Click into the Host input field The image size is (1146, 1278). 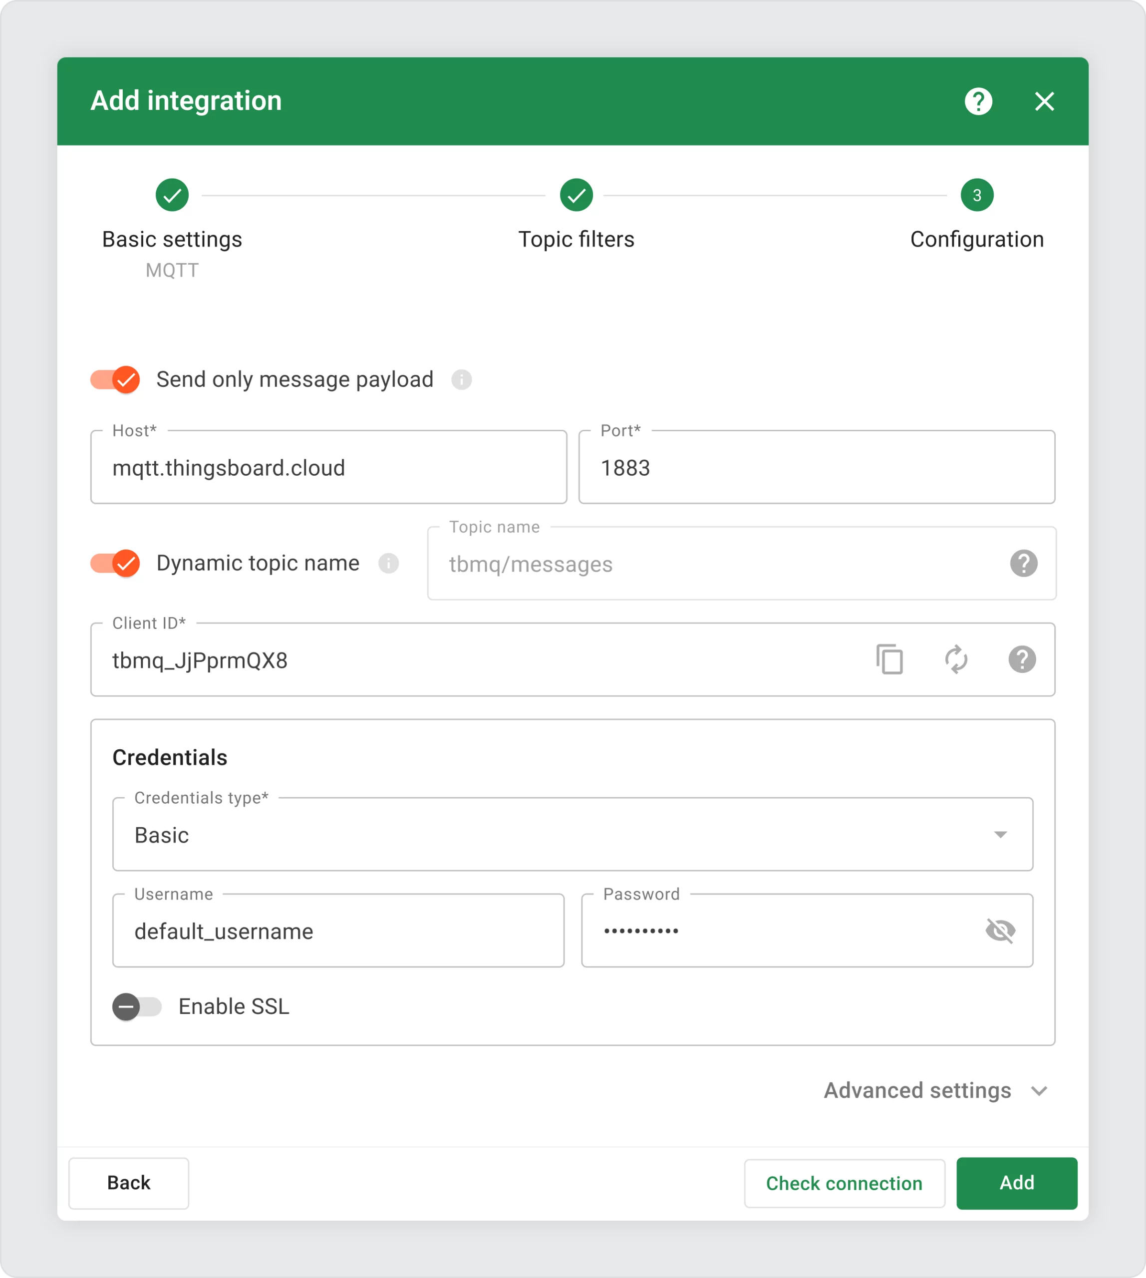328,468
